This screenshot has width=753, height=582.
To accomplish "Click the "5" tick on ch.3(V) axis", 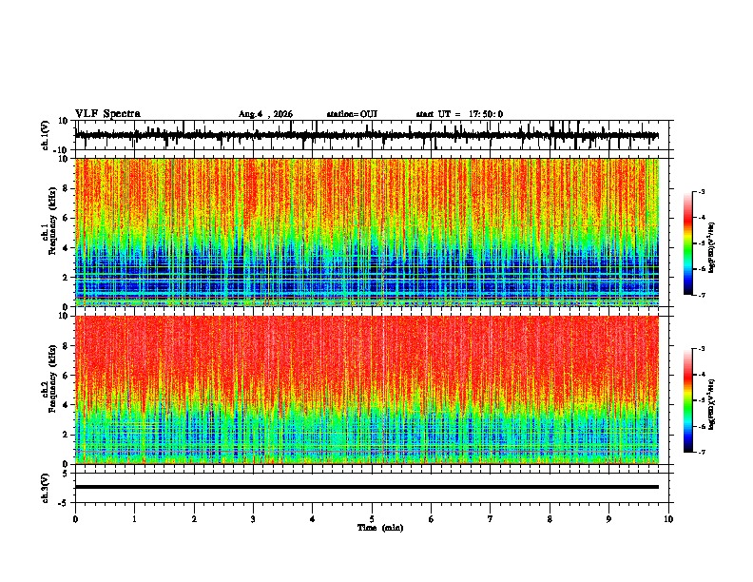I will 66,474.
